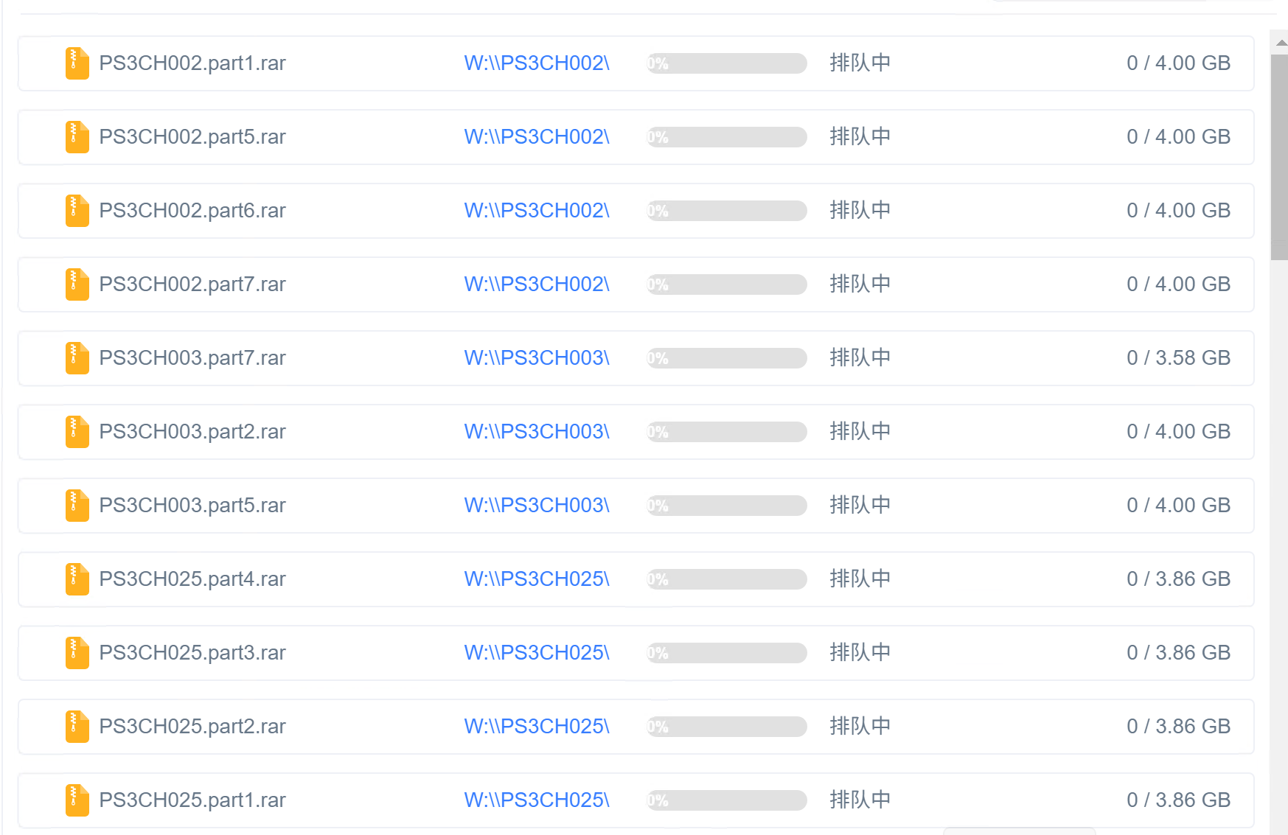Select the file name PS3CH025.part3.rar
Viewport: 1288px width, 835px height.
click(192, 653)
